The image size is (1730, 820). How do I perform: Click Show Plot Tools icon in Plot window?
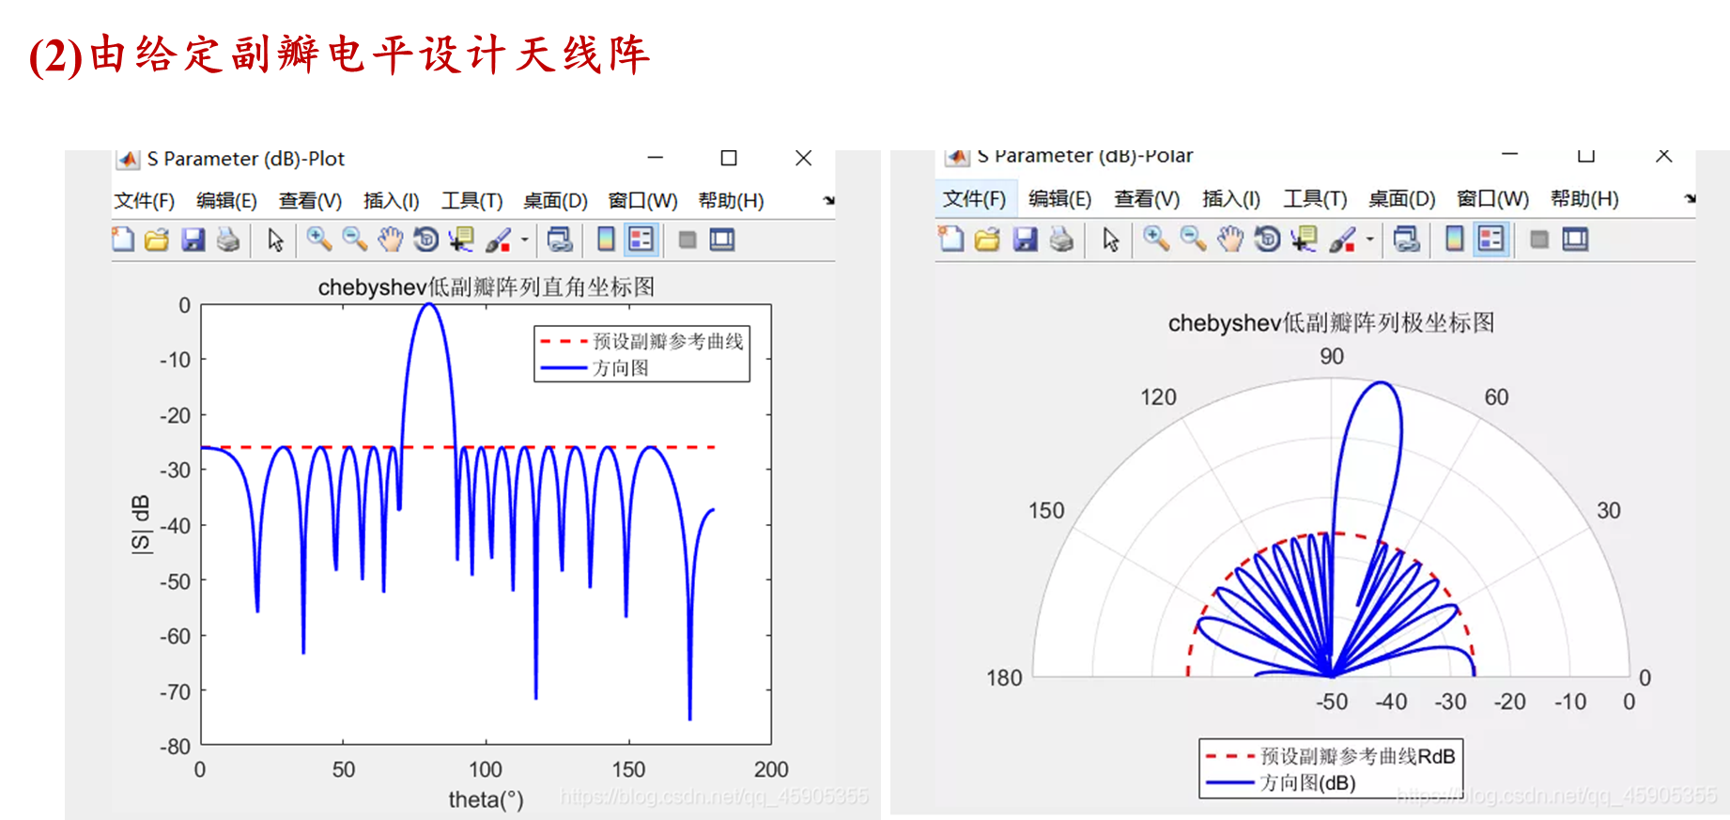tap(722, 240)
